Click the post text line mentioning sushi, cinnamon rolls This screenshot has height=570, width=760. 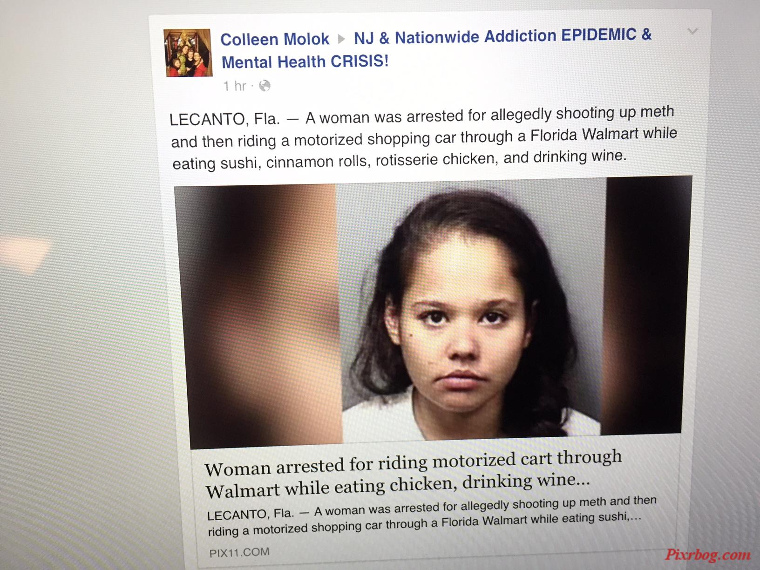[399, 160]
